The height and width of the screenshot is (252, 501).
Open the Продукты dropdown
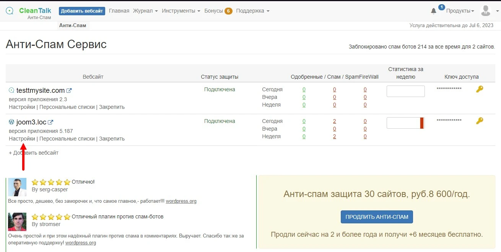click(460, 11)
